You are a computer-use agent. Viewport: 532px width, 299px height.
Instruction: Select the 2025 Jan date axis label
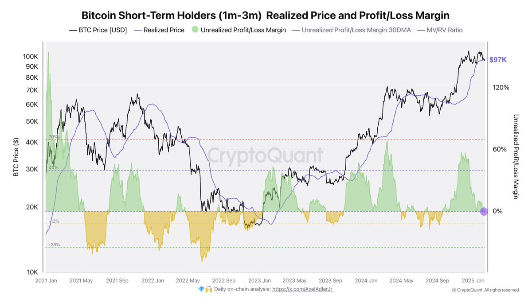472,280
